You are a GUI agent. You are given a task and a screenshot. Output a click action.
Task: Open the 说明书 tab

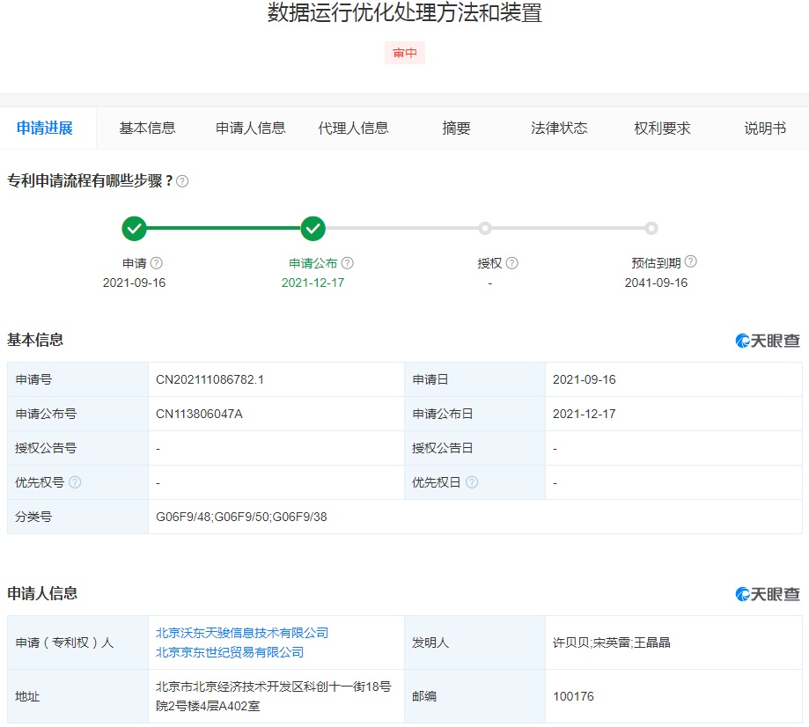pyautogui.click(x=765, y=128)
